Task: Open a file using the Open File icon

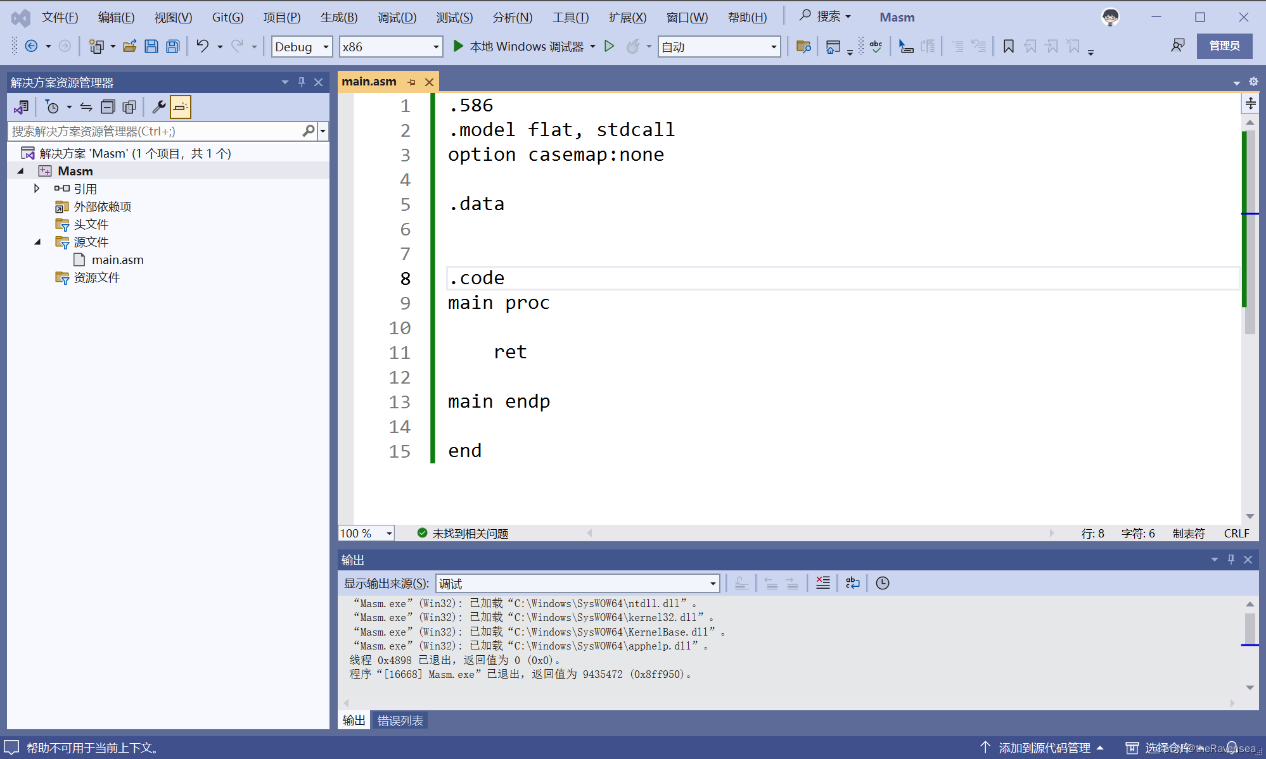Action: coord(129,46)
